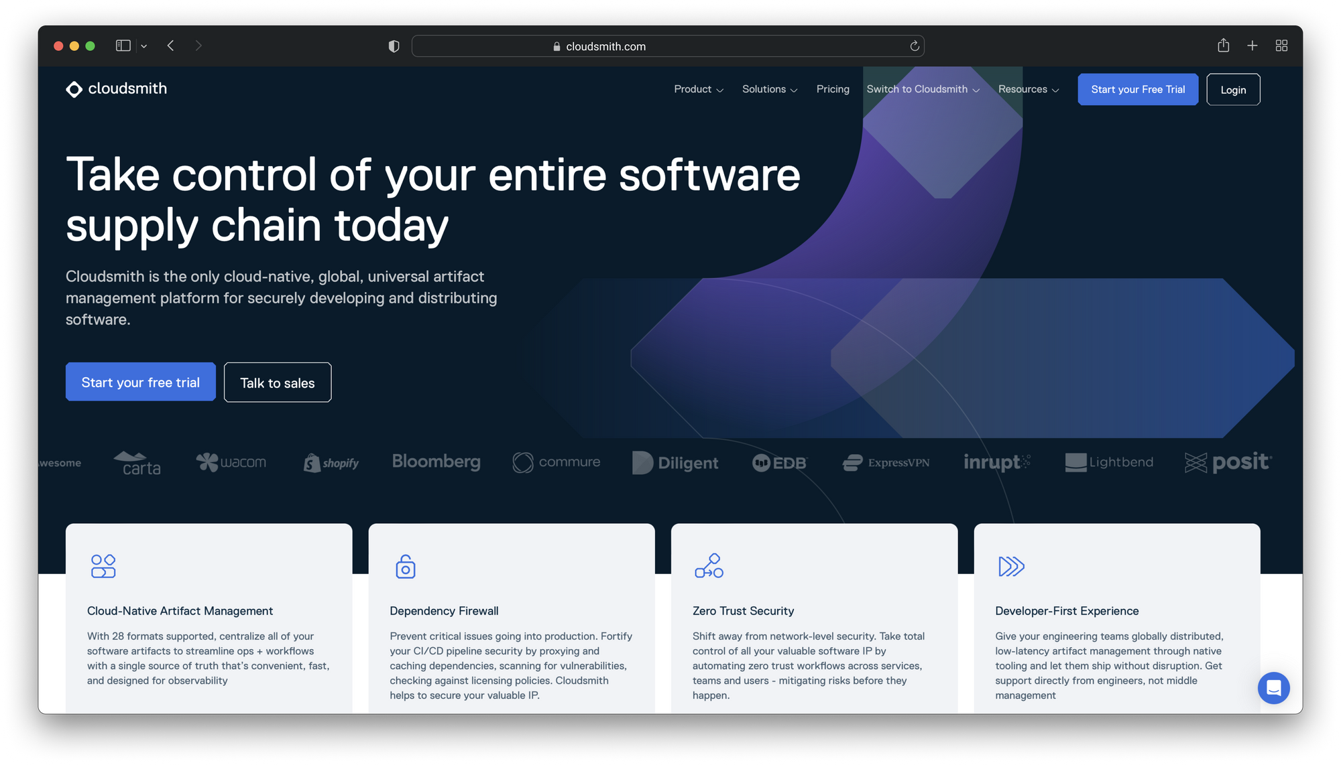Click the Talk to sales button
Viewport: 1341px width, 765px height.
click(x=278, y=382)
